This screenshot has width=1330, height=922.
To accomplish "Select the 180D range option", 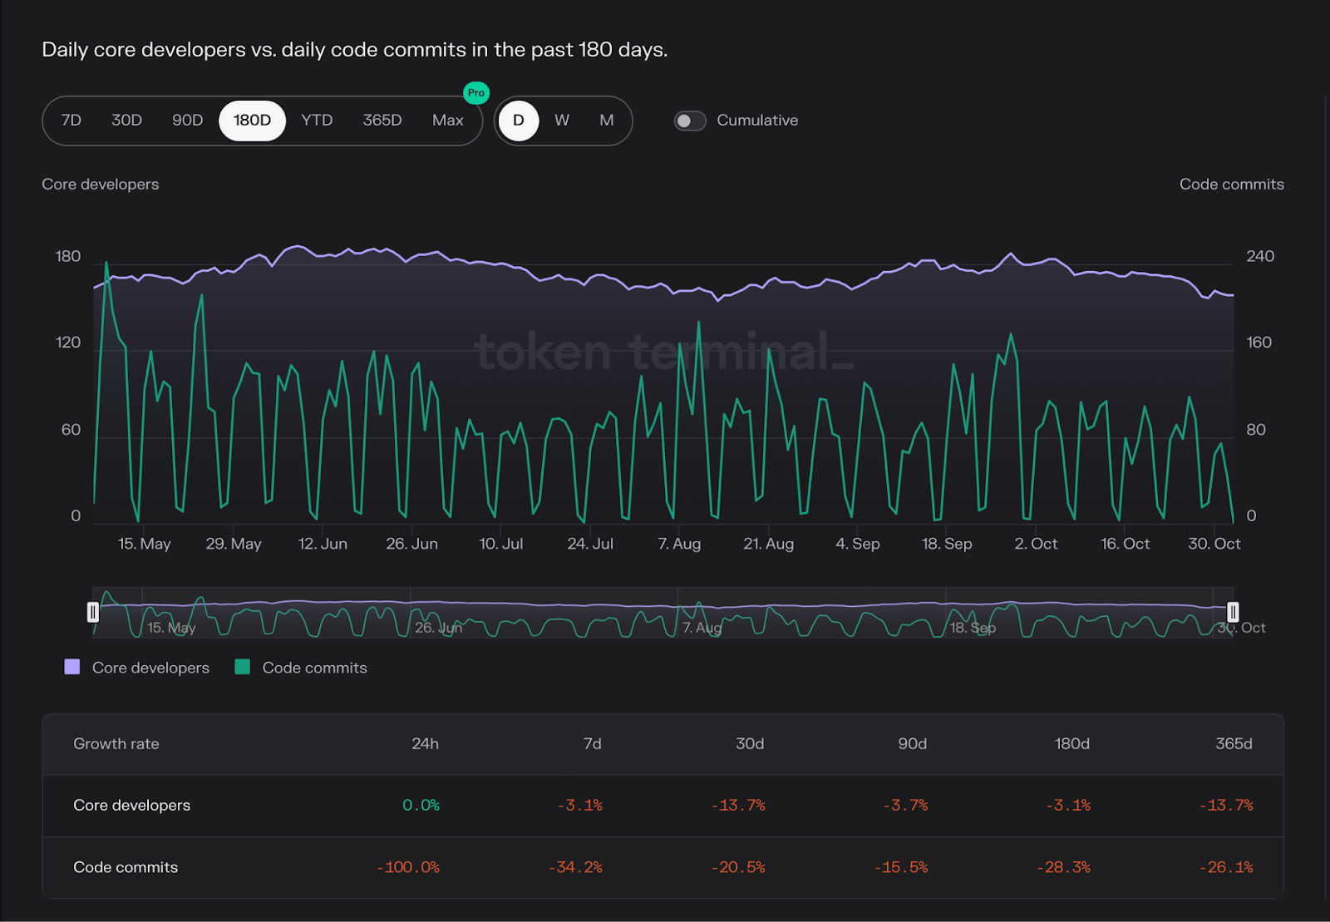I will click(x=252, y=121).
